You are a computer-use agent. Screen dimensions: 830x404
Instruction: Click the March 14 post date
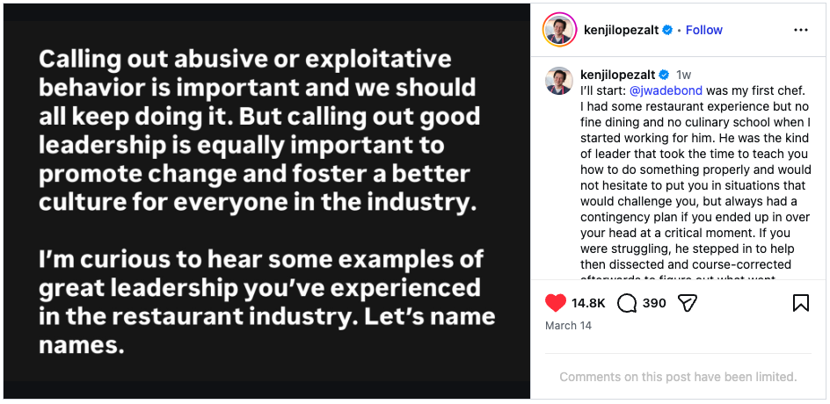pos(568,326)
